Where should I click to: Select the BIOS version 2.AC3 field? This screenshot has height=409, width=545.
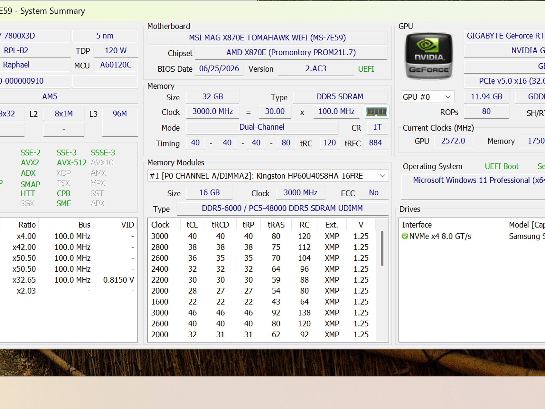(x=316, y=69)
